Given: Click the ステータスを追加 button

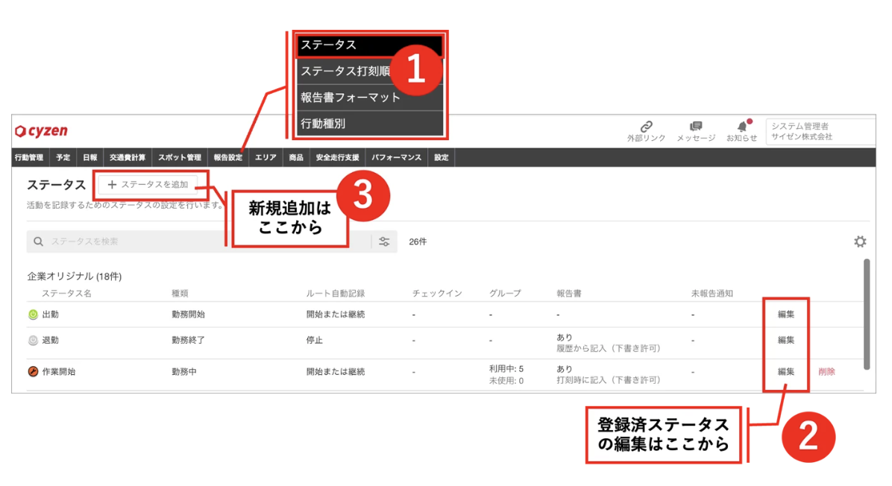Looking at the screenshot, I should [148, 185].
